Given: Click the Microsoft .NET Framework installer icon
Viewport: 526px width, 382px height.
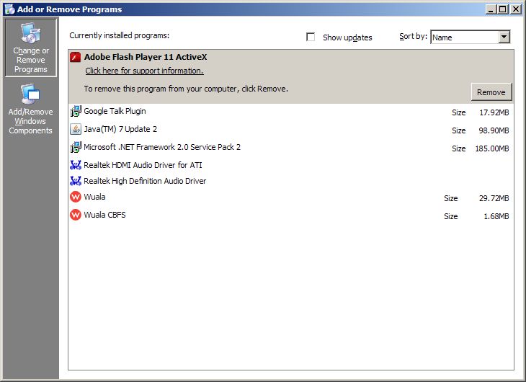Looking at the screenshot, I should pos(76,147).
